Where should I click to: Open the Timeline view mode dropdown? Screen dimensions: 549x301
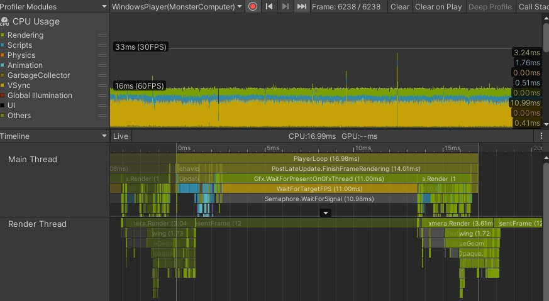(54, 136)
